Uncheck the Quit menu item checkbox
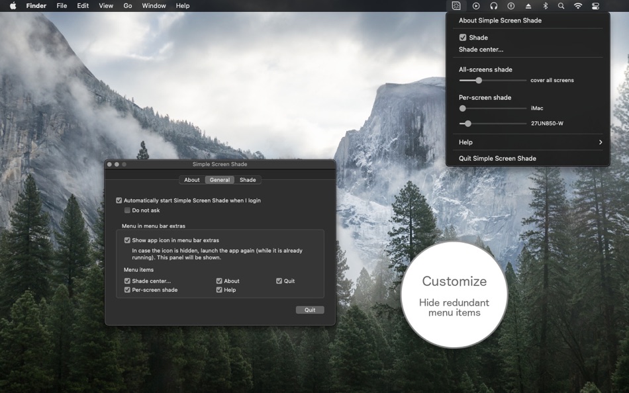The height and width of the screenshot is (393, 629). point(279,281)
